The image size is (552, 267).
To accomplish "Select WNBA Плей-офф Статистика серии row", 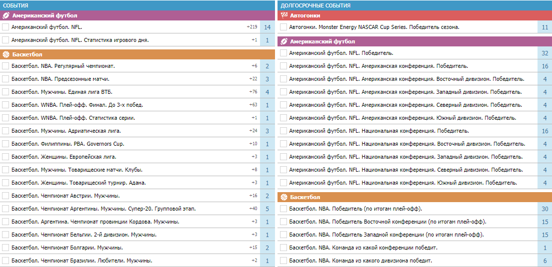I will pyautogui.click(x=137, y=118).
